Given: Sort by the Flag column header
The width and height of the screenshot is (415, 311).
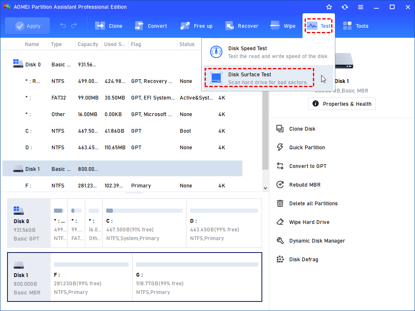Looking at the screenshot, I should (x=136, y=44).
